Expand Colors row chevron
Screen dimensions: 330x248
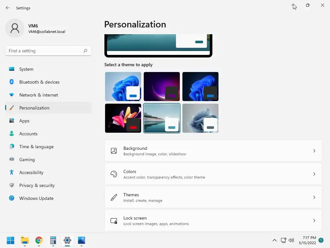click(x=314, y=174)
